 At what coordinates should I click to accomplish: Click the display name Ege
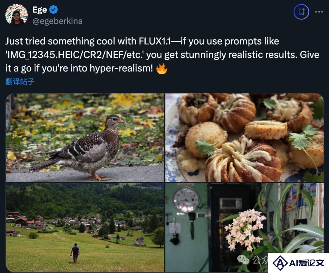(40, 10)
